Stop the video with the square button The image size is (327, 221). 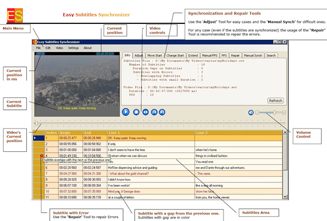point(136,112)
